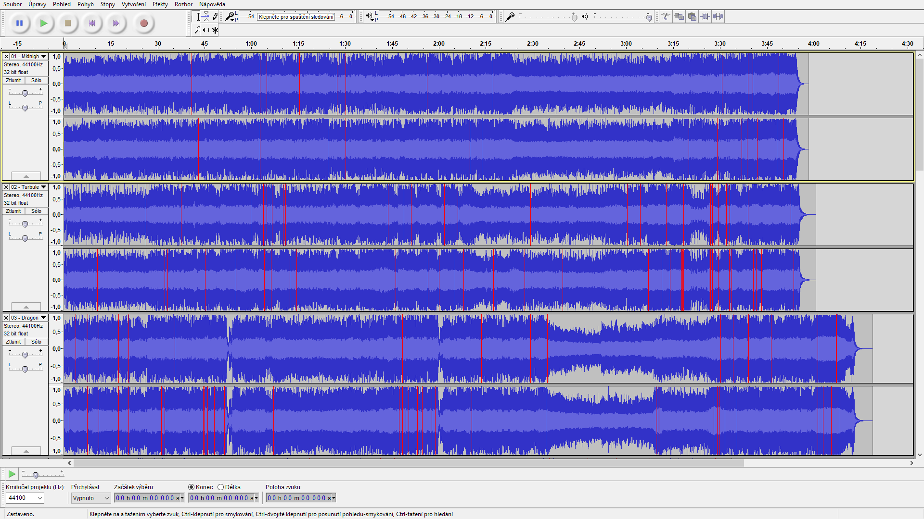The image size is (924, 519).
Task: Select the Time Shift tool
Action: click(206, 30)
